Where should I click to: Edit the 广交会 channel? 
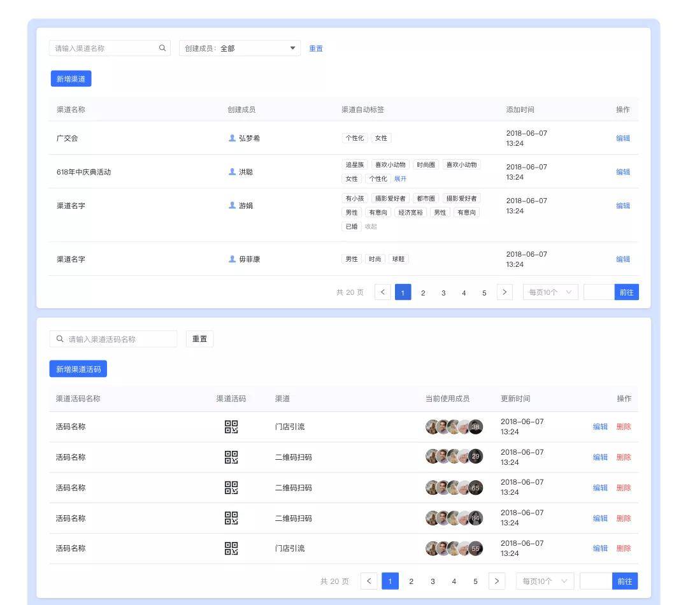(622, 138)
